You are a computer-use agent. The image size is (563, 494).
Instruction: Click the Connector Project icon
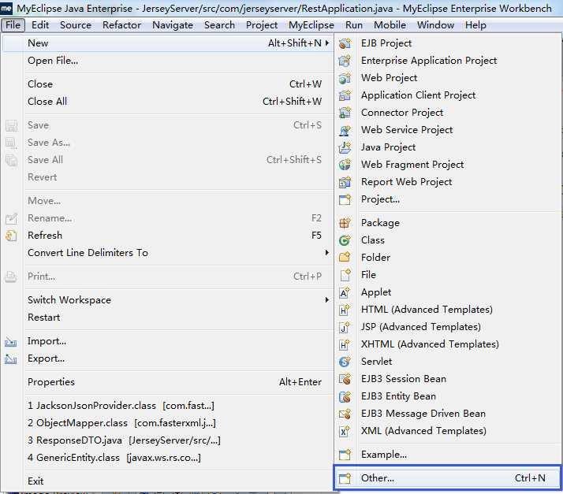coord(345,113)
